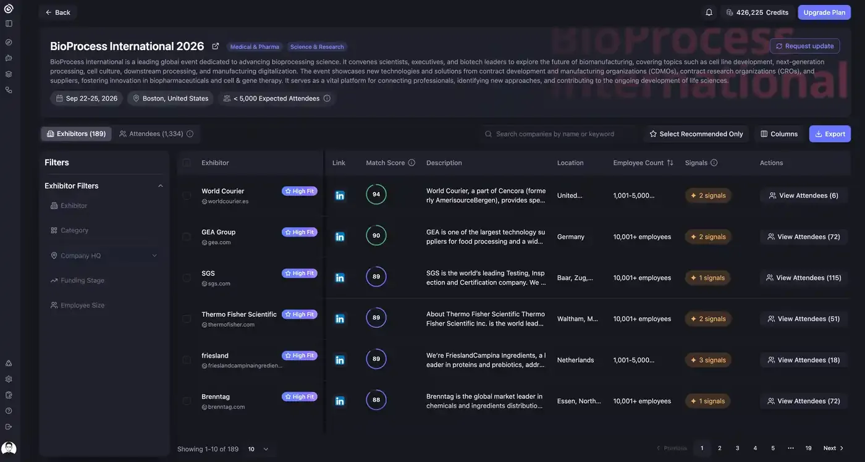Click the logout icon in sidebar

coord(9,427)
